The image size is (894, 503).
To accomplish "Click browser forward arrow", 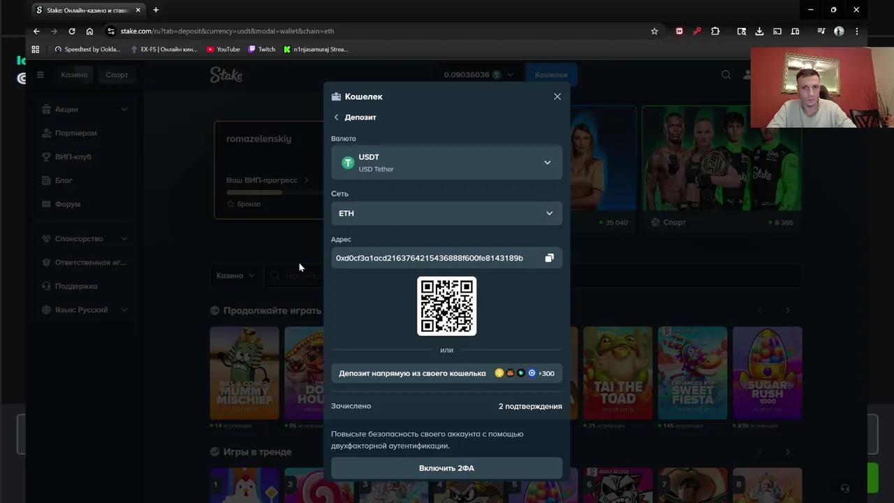I will click(54, 31).
